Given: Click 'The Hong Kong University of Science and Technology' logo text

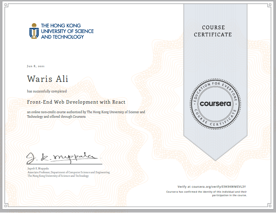Looking at the screenshot, I should click(x=67, y=31).
